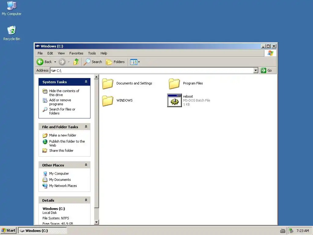
Task: Open the Help menu
Action: (x=104, y=53)
